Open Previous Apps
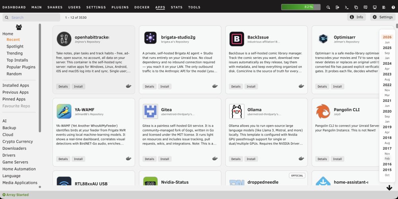This screenshot has height=199, width=398. point(16,92)
